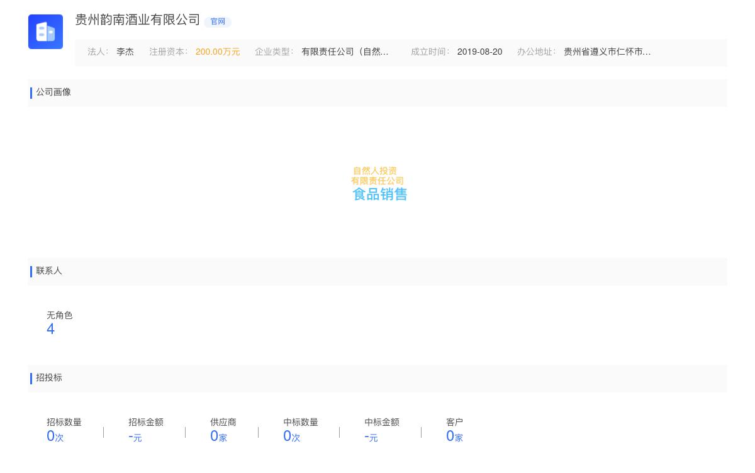Click the 客户 value 0家
The width and height of the screenshot is (755, 473).
point(454,437)
